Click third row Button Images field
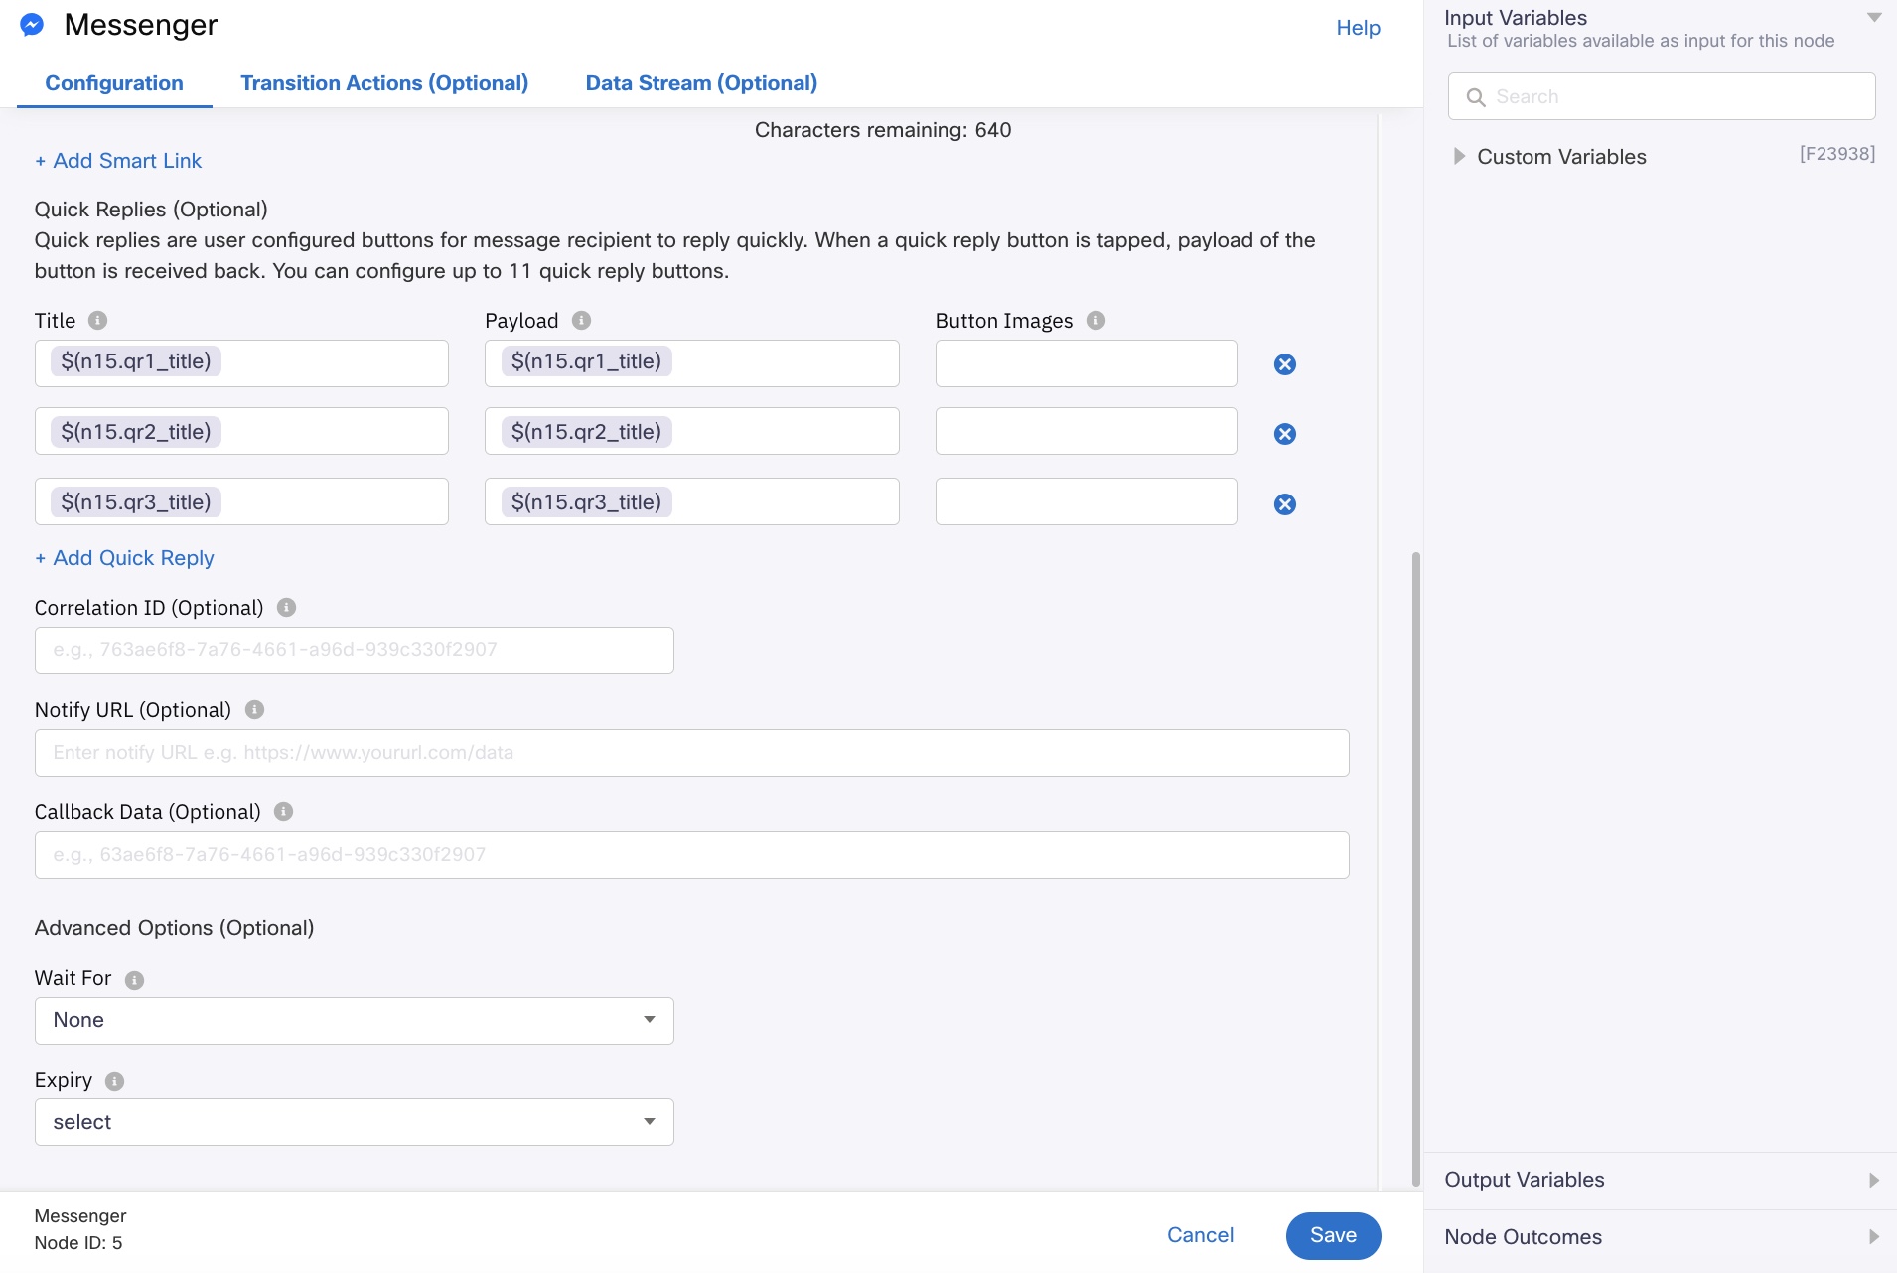The width and height of the screenshot is (1897, 1273). point(1086,501)
